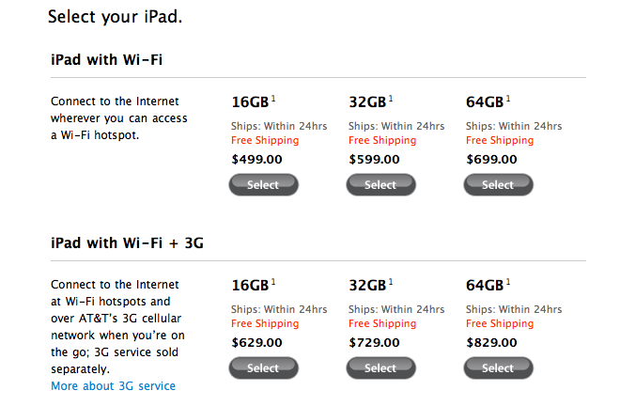Click footnote 1 beside 3G 32GB
620x406 pixels.
[x=391, y=282]
